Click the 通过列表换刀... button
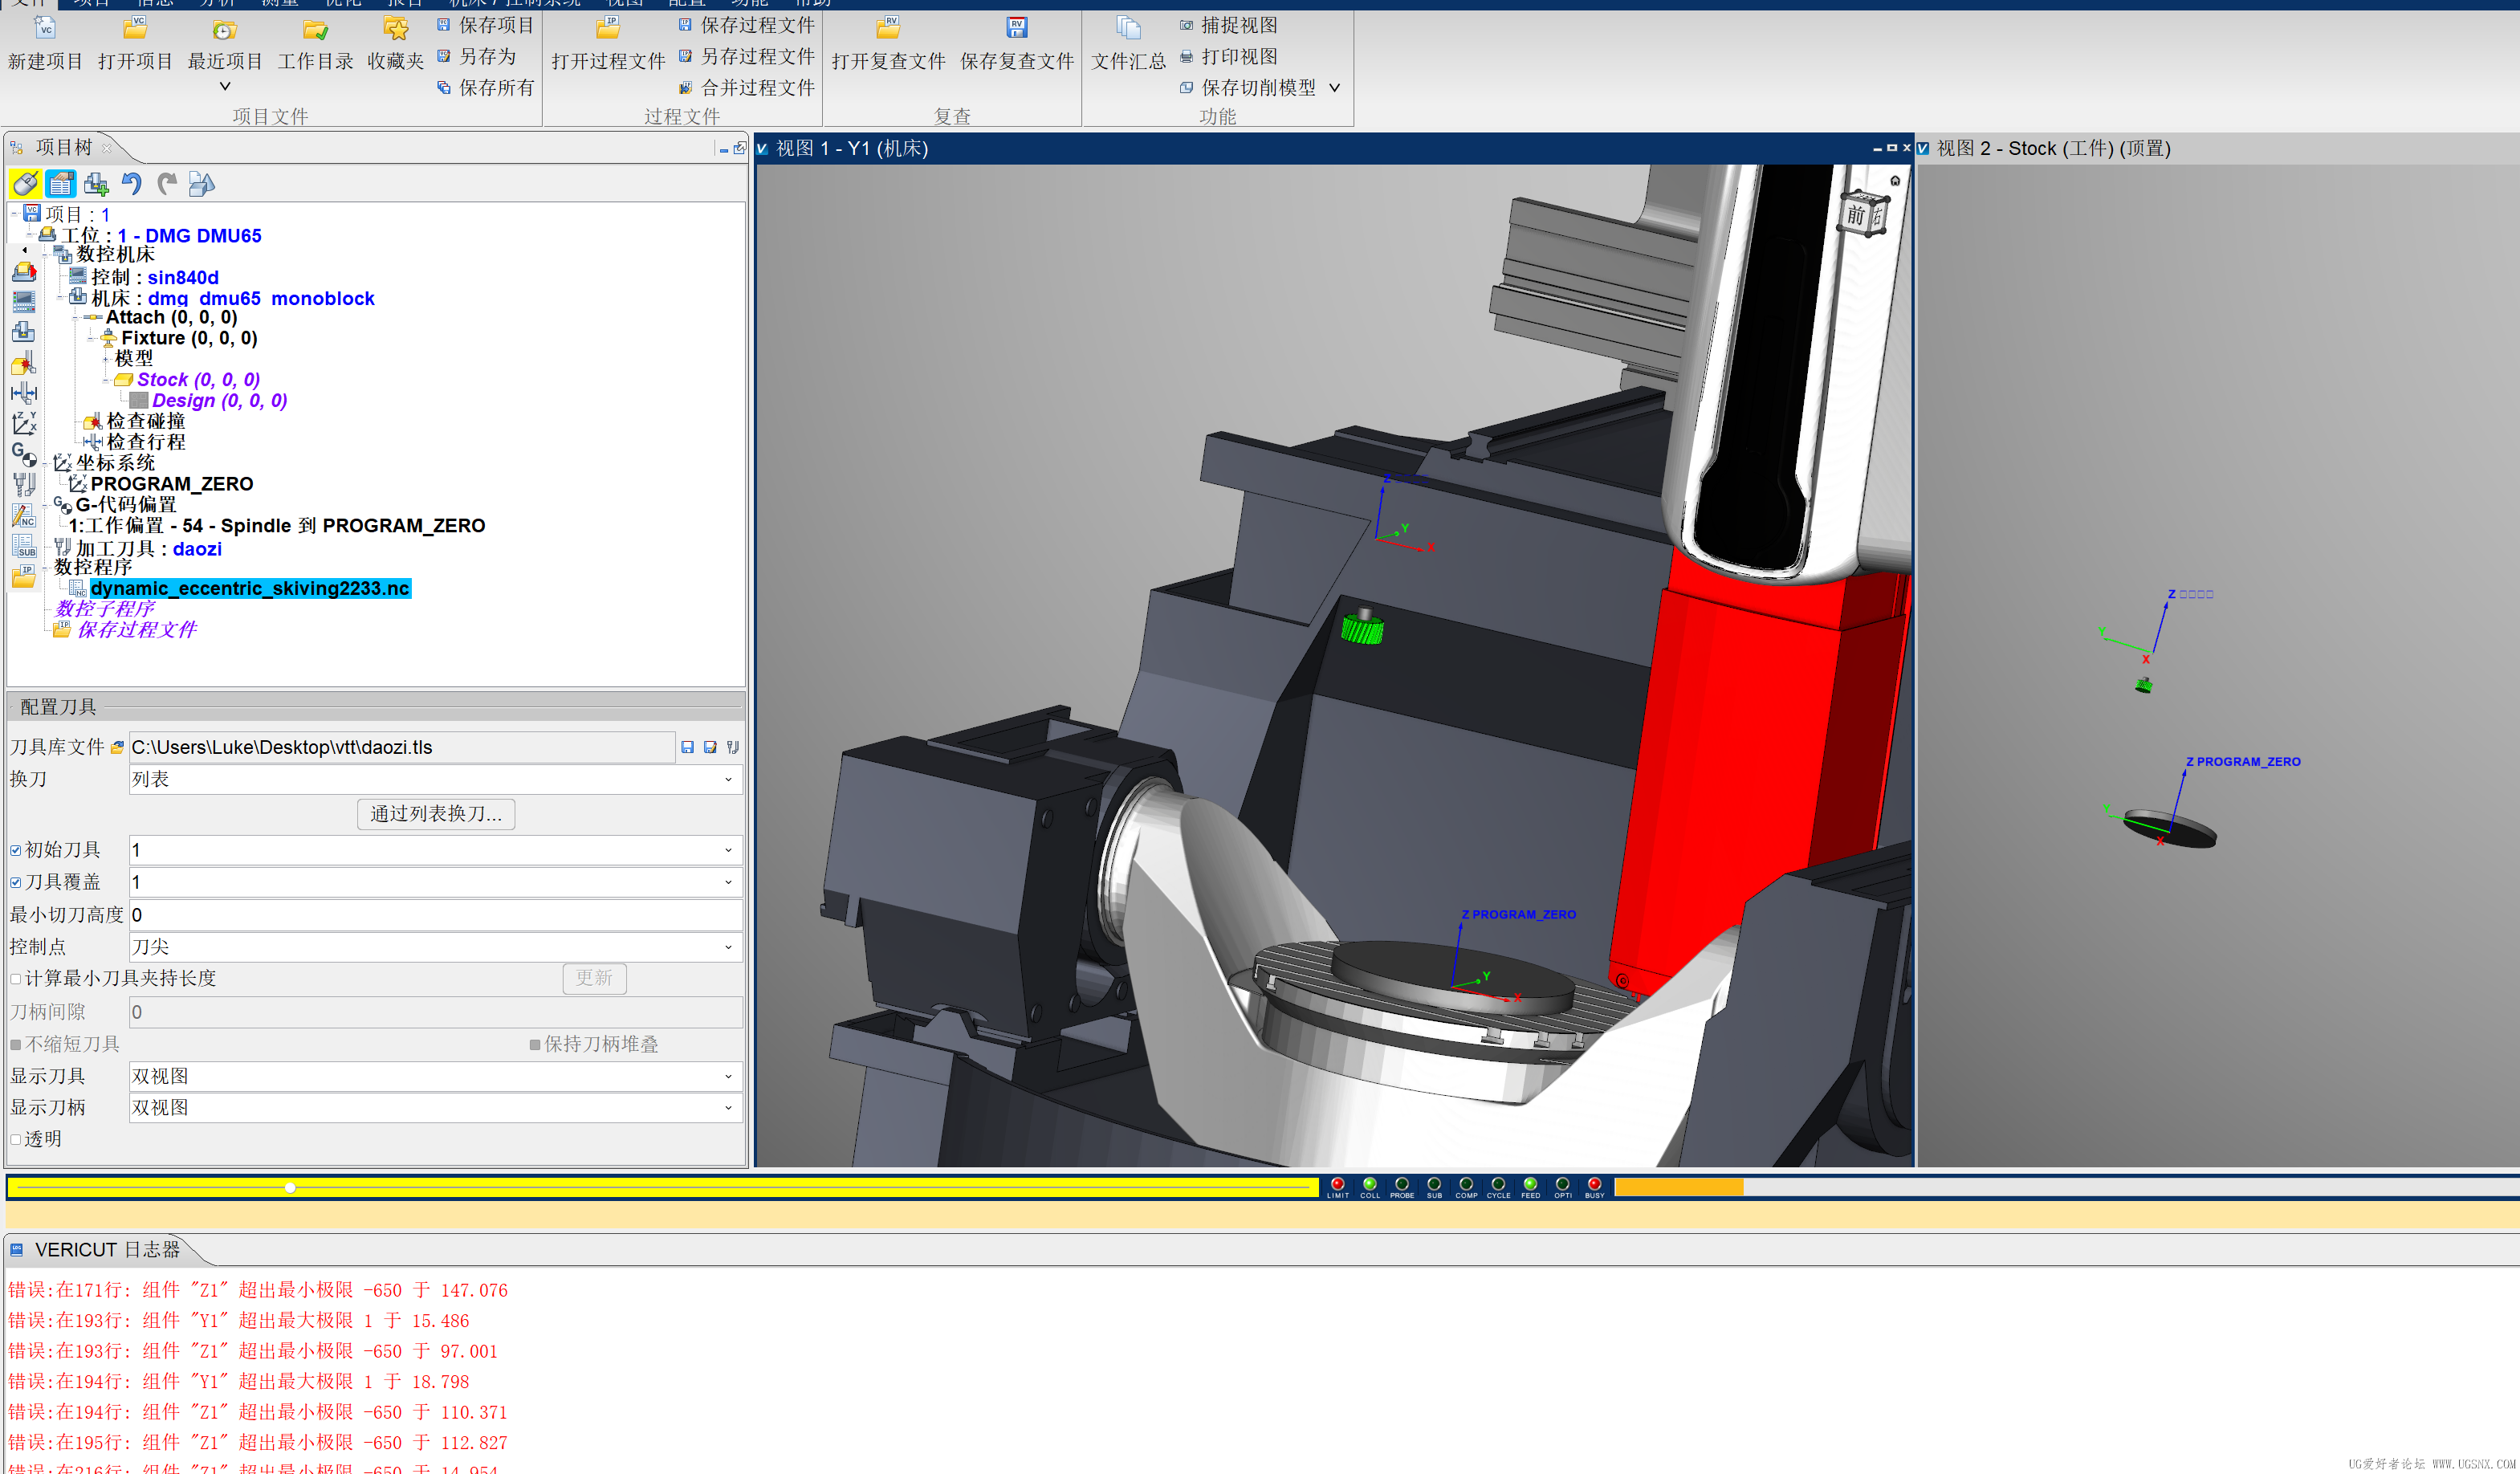Screen dimensions: 2520x1474 (x=436, y=814)
